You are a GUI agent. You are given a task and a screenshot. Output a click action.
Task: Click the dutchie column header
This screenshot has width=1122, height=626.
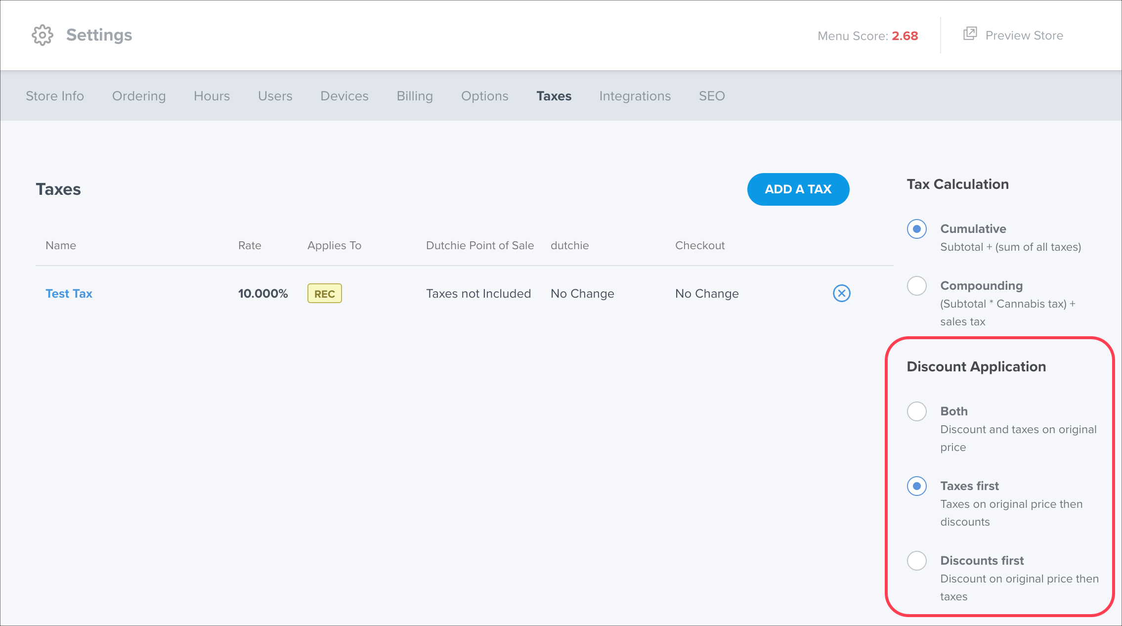[570, 246]
